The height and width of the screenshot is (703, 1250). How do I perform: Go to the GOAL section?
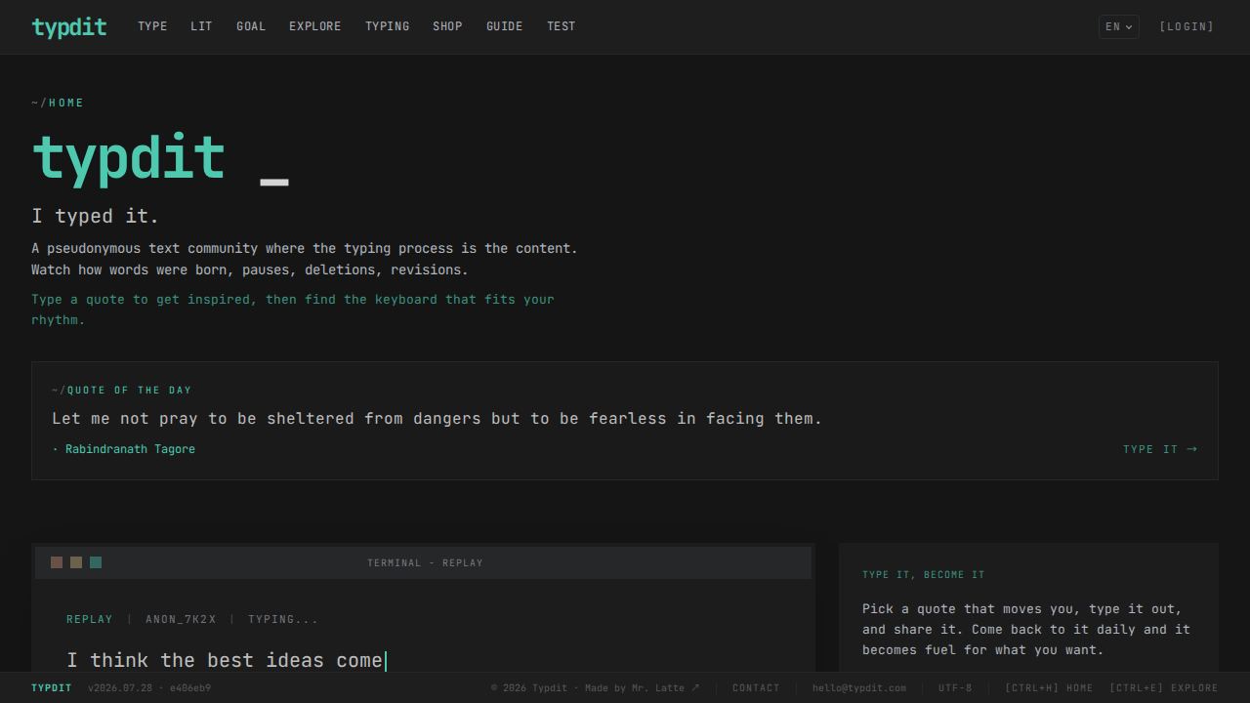point(251,26)
